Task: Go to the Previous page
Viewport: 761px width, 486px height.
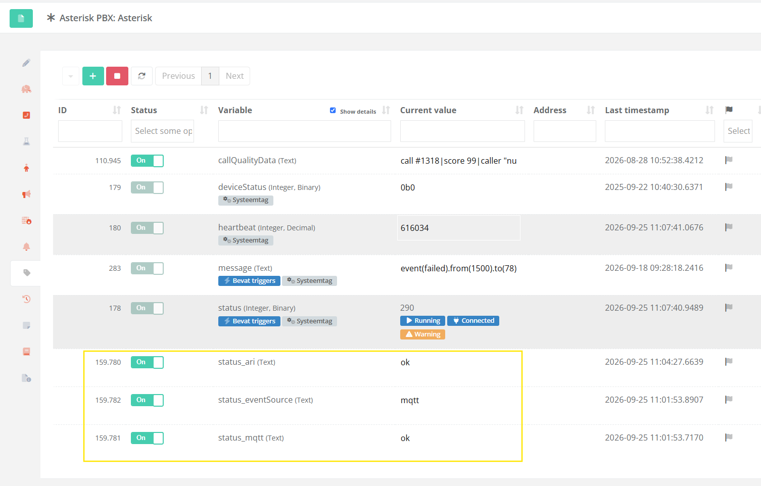Action: [x=178, y=76]
